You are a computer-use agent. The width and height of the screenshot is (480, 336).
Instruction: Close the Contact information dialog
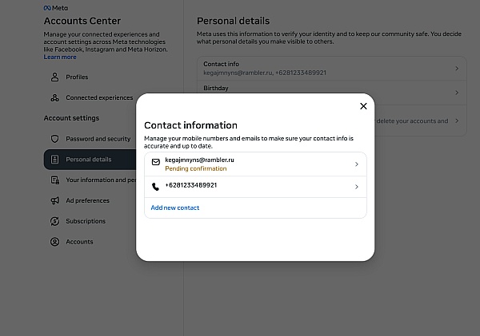[x=363, y=106]
